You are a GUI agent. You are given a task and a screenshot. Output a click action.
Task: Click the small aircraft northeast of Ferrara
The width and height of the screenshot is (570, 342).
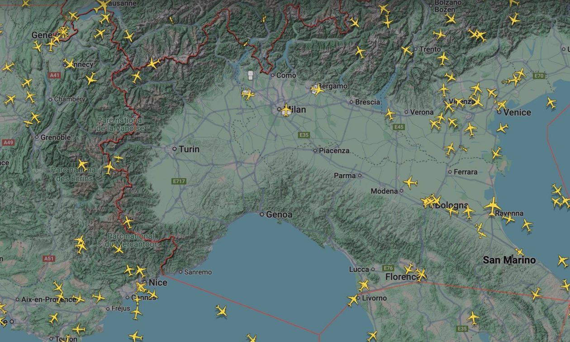(463, 147)
